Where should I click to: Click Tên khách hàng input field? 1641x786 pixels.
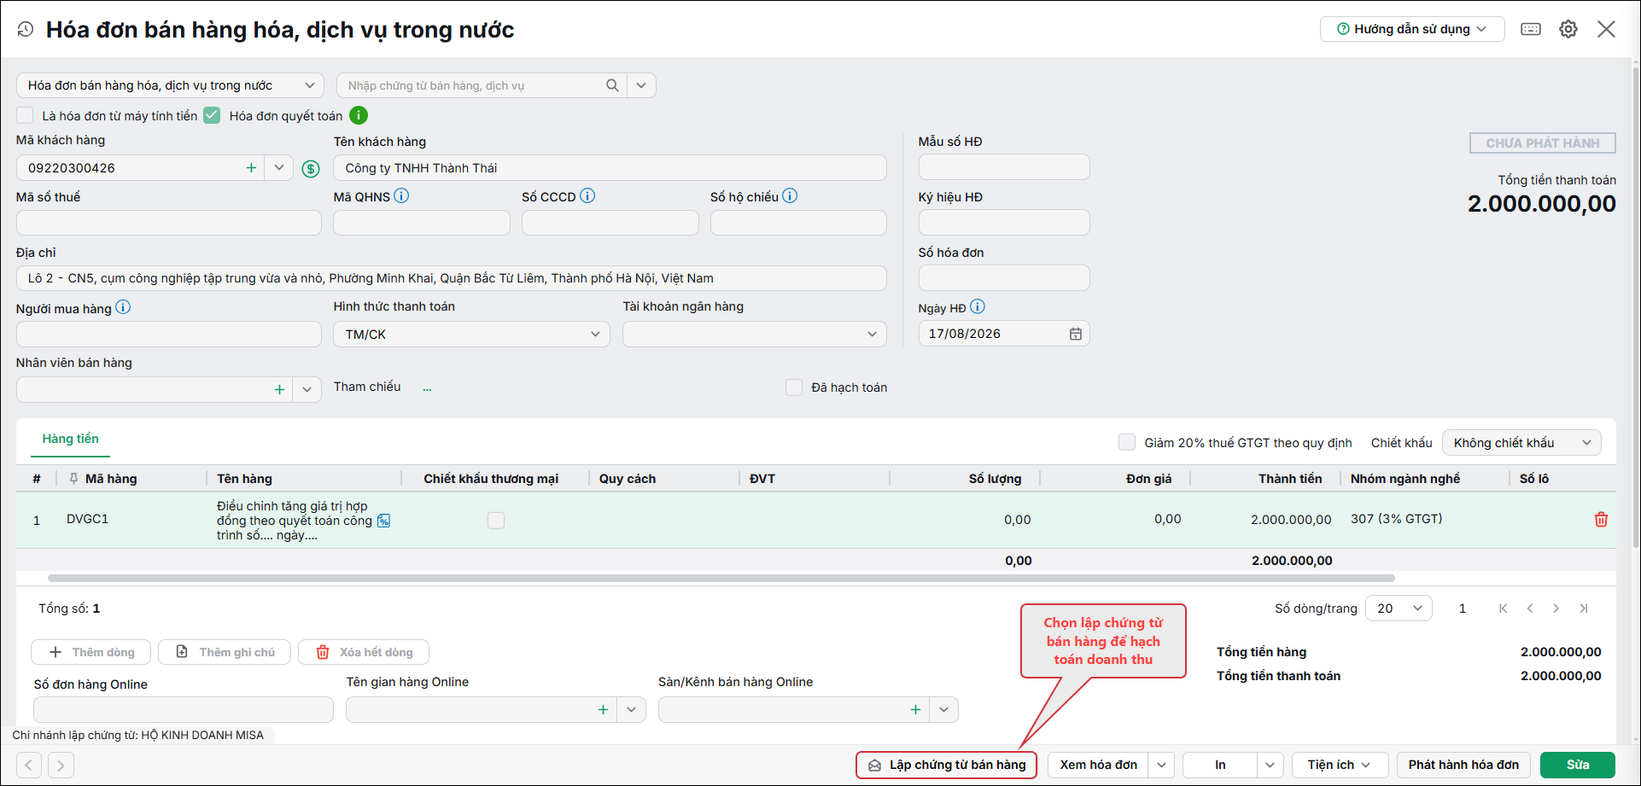pos(610,168)
